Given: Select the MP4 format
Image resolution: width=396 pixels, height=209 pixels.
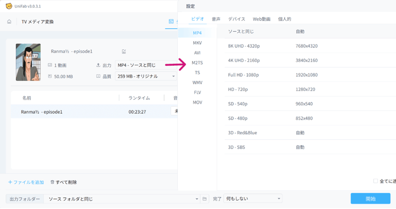Looking at the screenshot, I should tap(197, 33).
